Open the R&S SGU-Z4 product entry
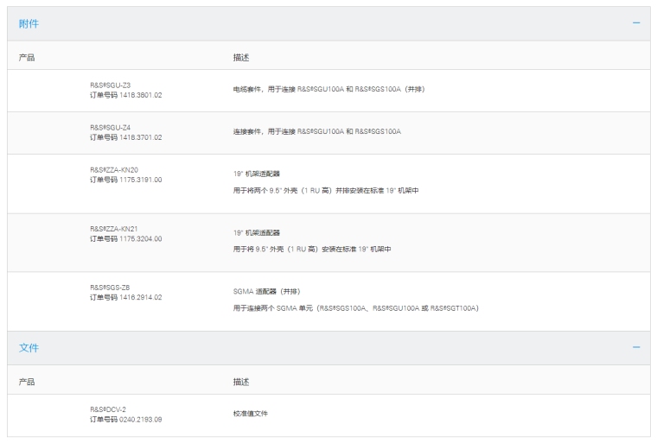This screenshot has width=657, height=443. coord(111,127)
